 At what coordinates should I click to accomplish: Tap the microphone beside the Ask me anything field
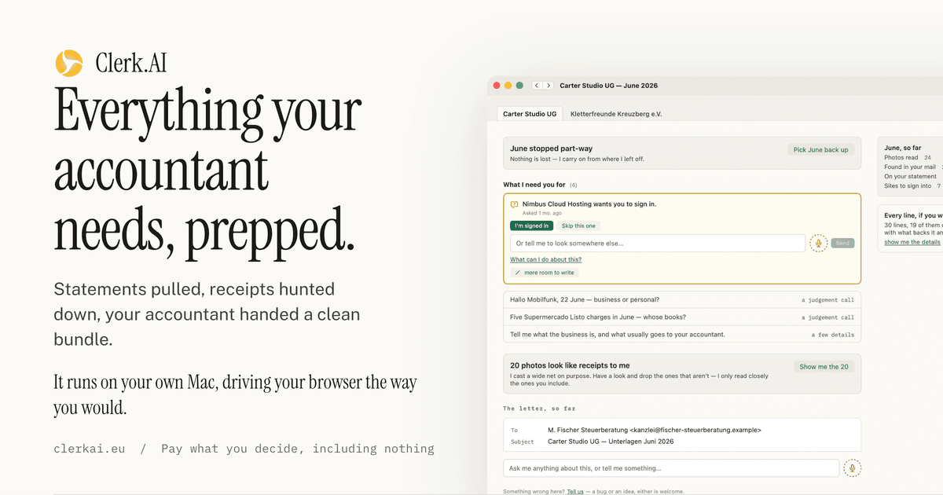point(851,468)
